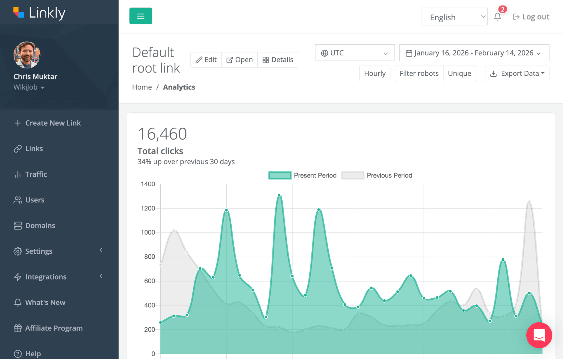The height and width of the screenshot is (359, 563).
Task: Open the Links section in sidebar
Action: click(34, 149)
